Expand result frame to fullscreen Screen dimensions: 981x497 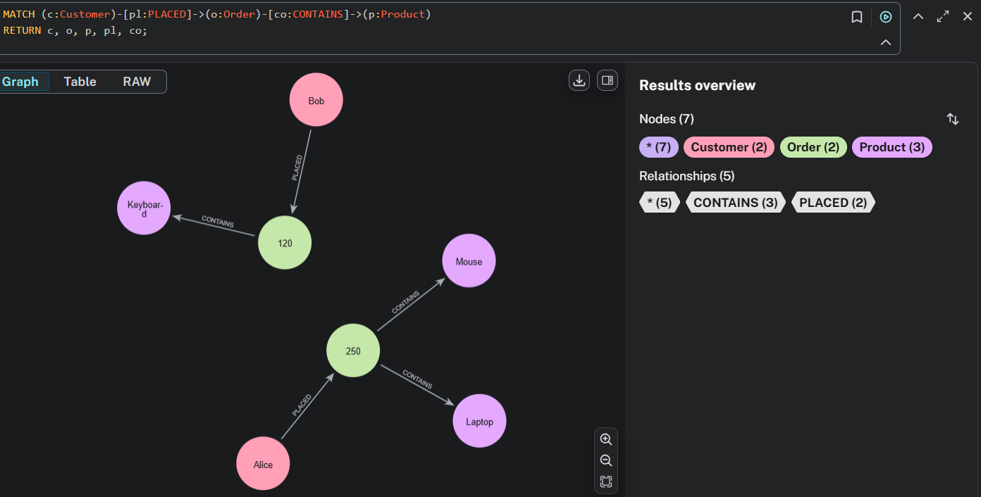click(943, 16)
